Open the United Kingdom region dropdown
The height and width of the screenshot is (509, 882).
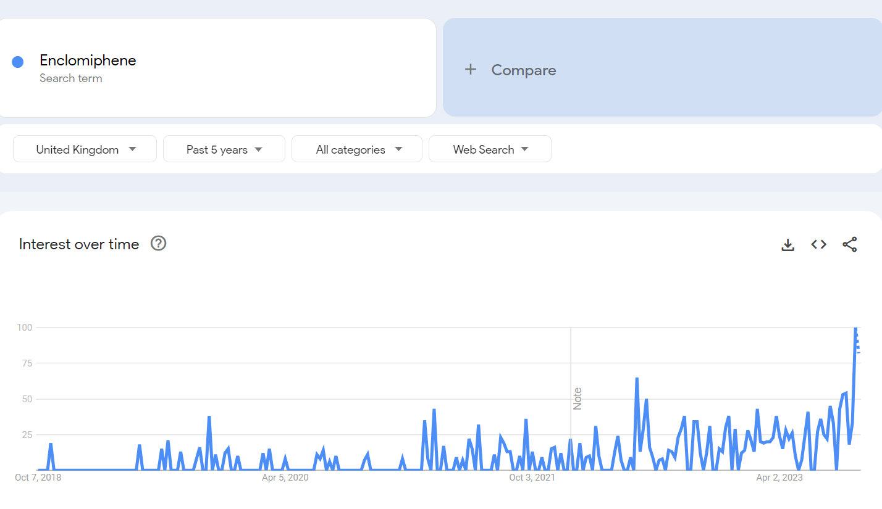(85, 149)
